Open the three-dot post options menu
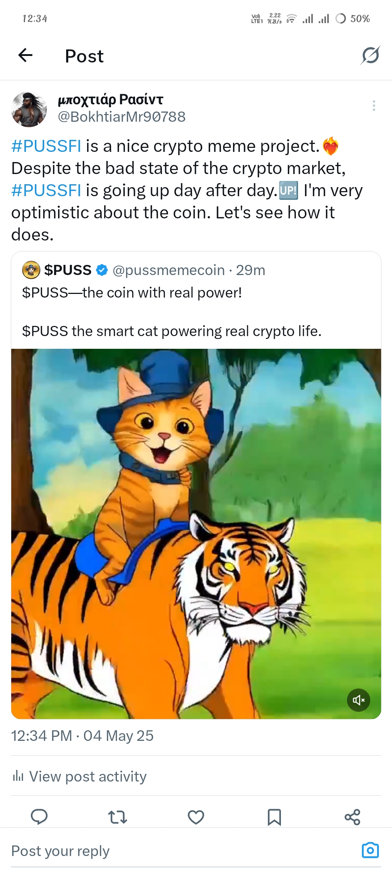The height and width of the screenshot is (872, 392). coord(373,106)
